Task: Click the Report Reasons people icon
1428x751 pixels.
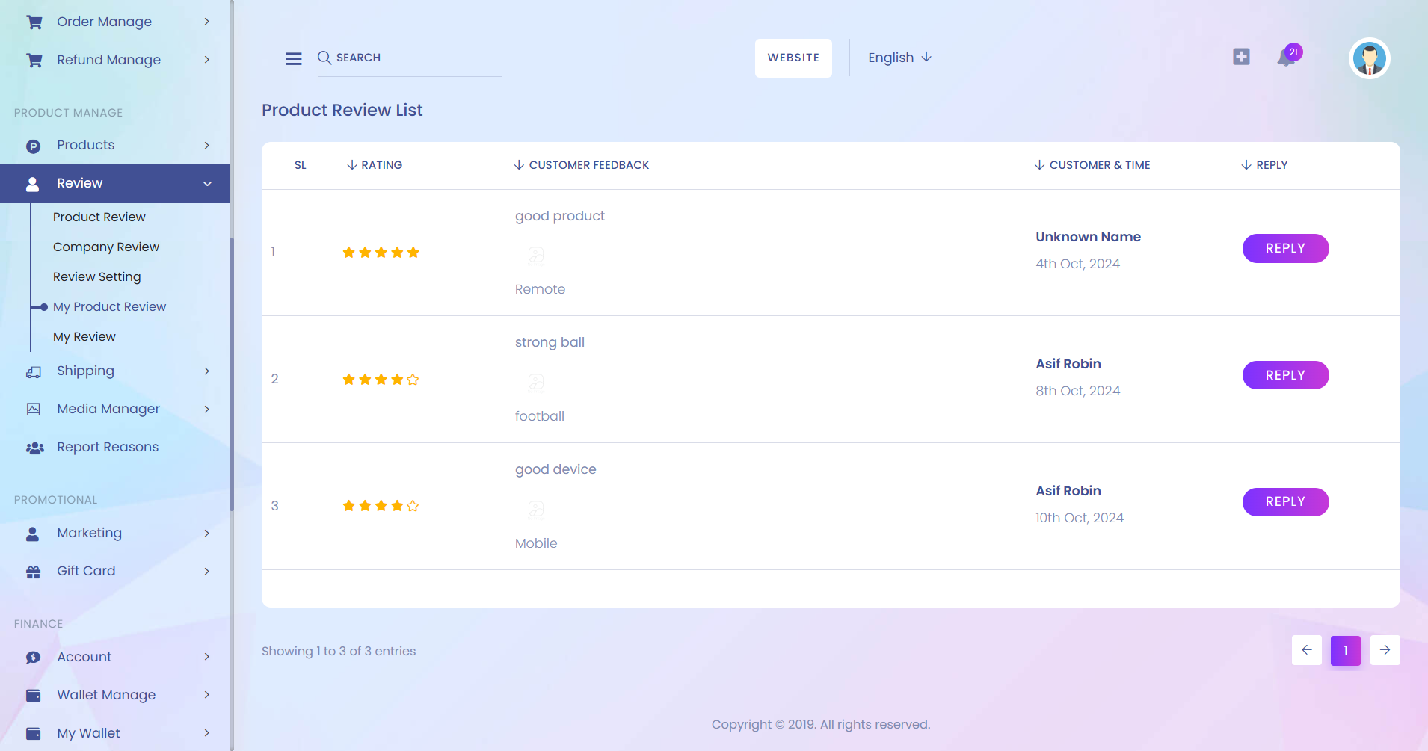Action: (x=34, y=448)
